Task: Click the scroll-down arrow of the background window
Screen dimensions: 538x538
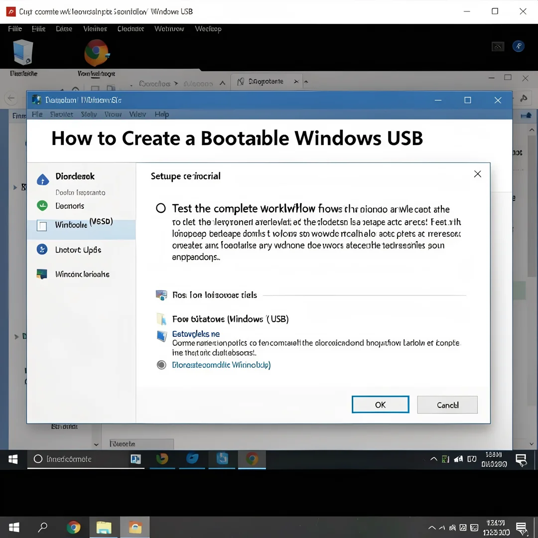Action: 532,444
